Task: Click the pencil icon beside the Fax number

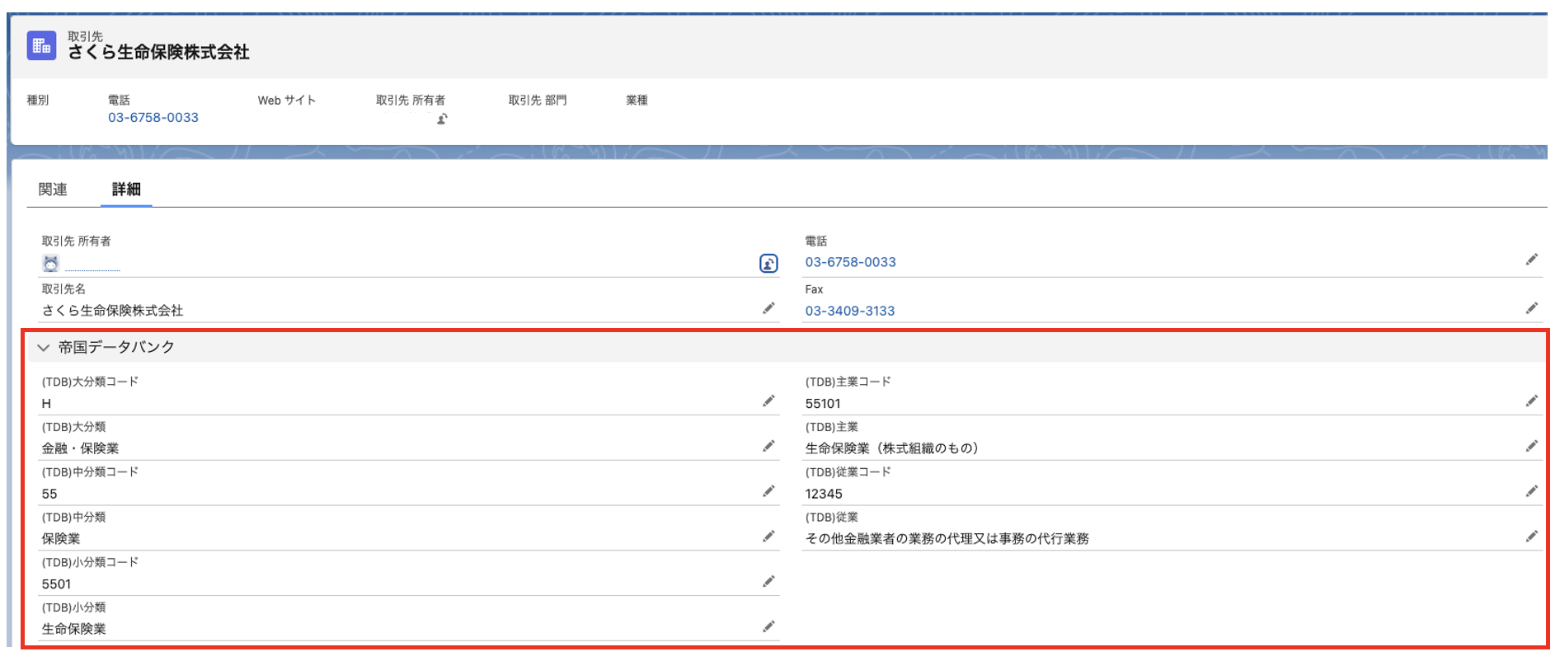Action: [x=1532, y=308]
